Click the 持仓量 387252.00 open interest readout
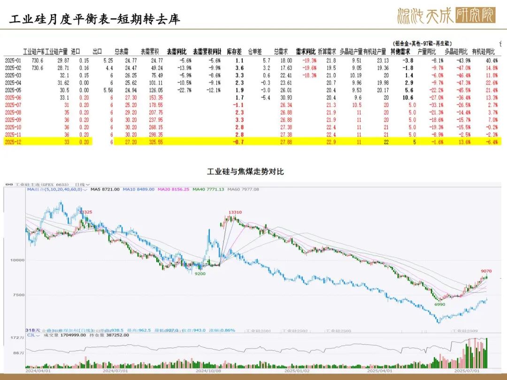This screenshot has width=507, height=380. click(109, 335)
